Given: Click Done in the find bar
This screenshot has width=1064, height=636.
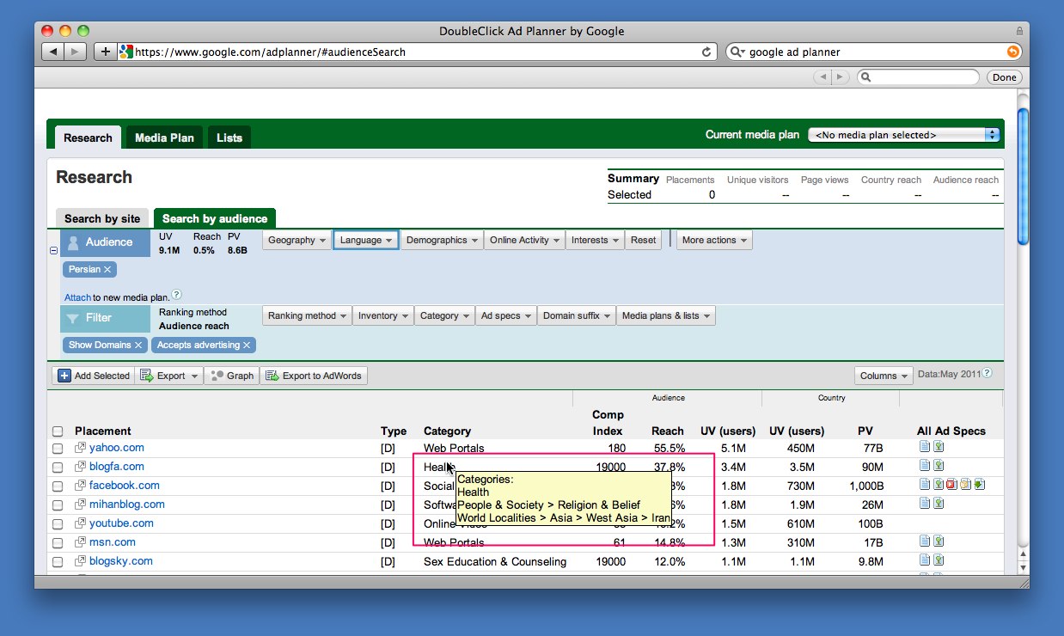Looking at the screenshot, I should (1004, 77).
